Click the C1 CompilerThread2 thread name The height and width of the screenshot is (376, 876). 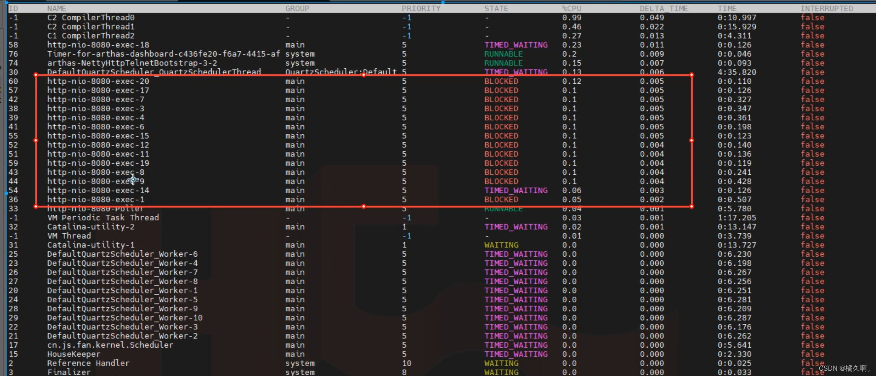[91, 36]
